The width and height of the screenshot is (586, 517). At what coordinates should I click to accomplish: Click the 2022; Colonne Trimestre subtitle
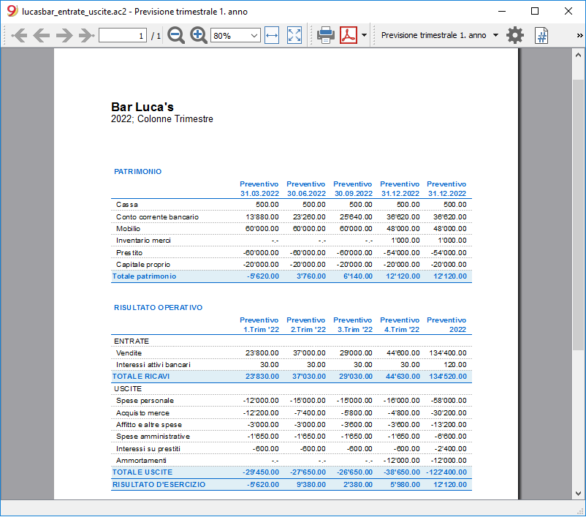coord(162,119)
